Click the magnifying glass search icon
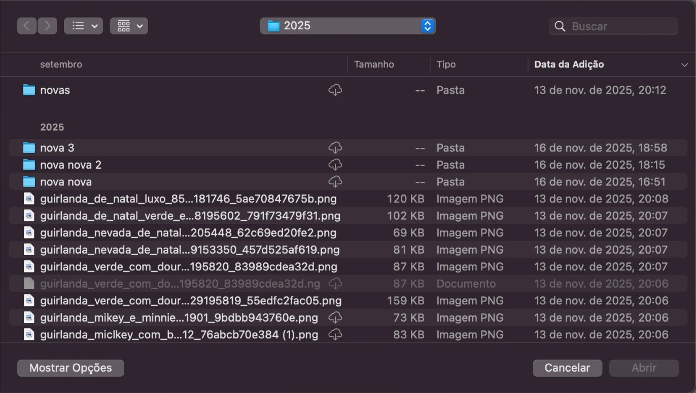The image size is (696, 393). [560, 26]
